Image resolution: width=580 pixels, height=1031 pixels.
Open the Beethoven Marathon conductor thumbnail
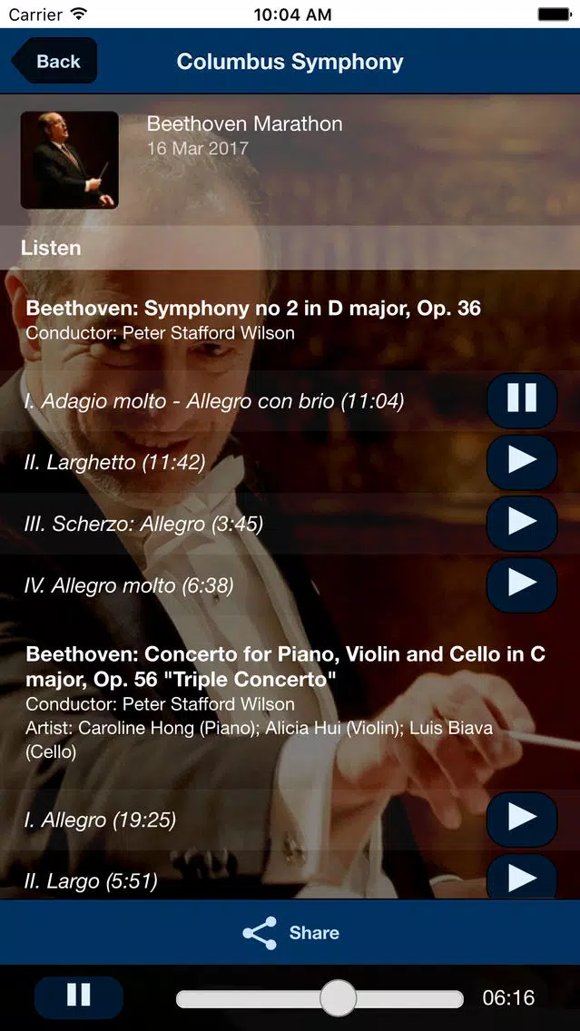(70, 160)
